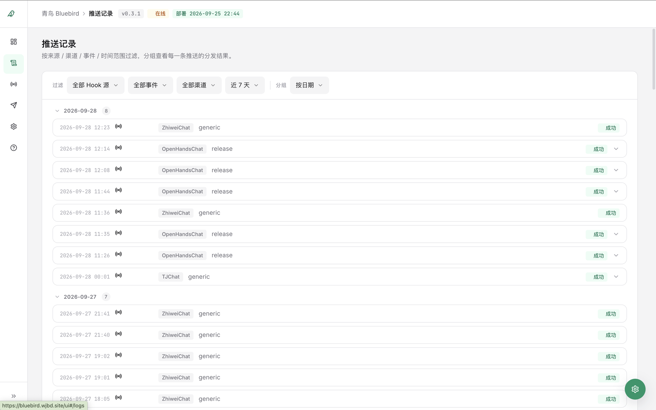Open the Hook sources broadcast sidebar icon
The width and height of the screenshot is (656, 410).
(x=13, y=84)
